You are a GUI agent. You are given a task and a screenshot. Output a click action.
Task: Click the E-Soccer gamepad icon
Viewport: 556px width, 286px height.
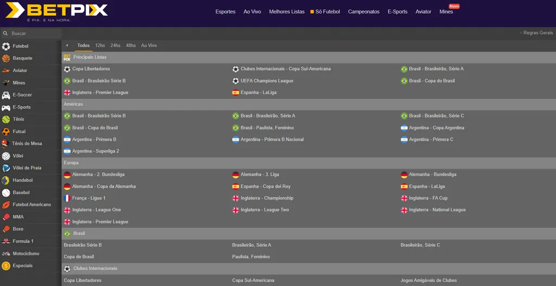6,95
